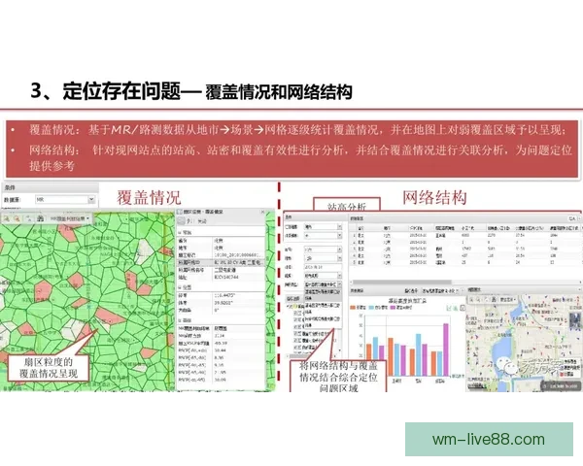The height and width of the screenshot is (466, 583).
Task: Open the second dropdown in network structure filter panel
Action: 339,236
